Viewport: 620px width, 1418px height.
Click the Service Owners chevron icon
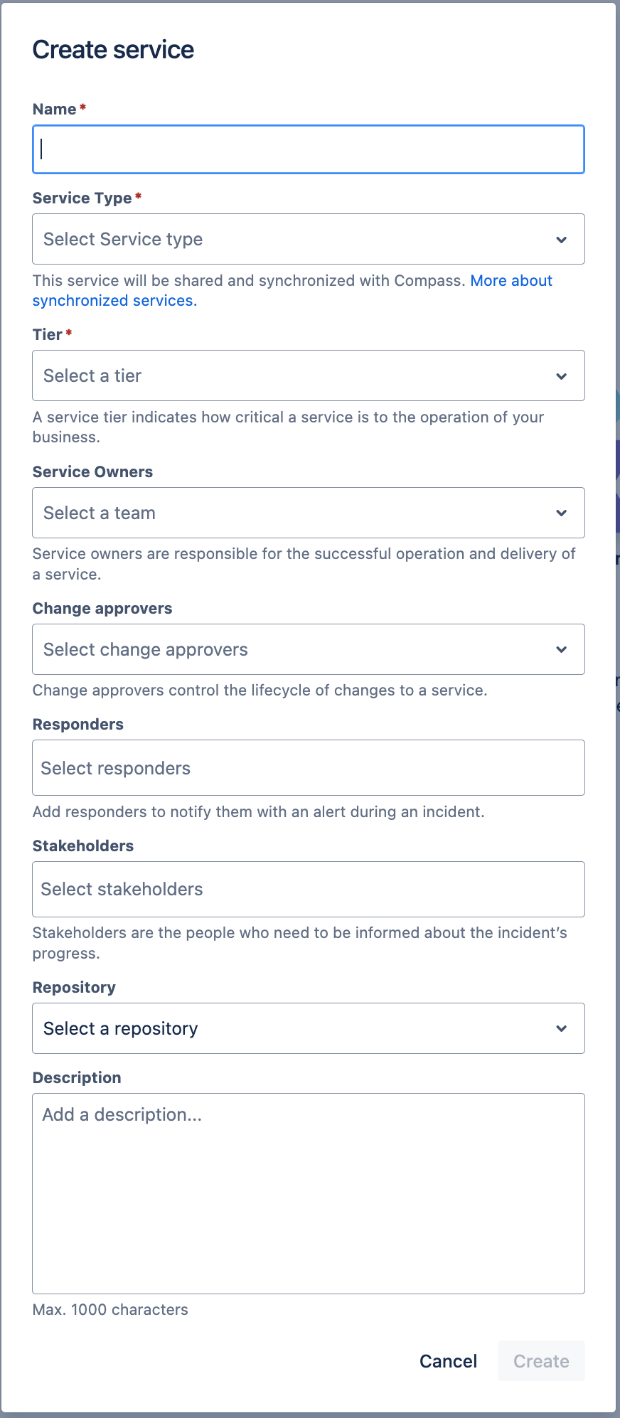(x=562, y=512)
